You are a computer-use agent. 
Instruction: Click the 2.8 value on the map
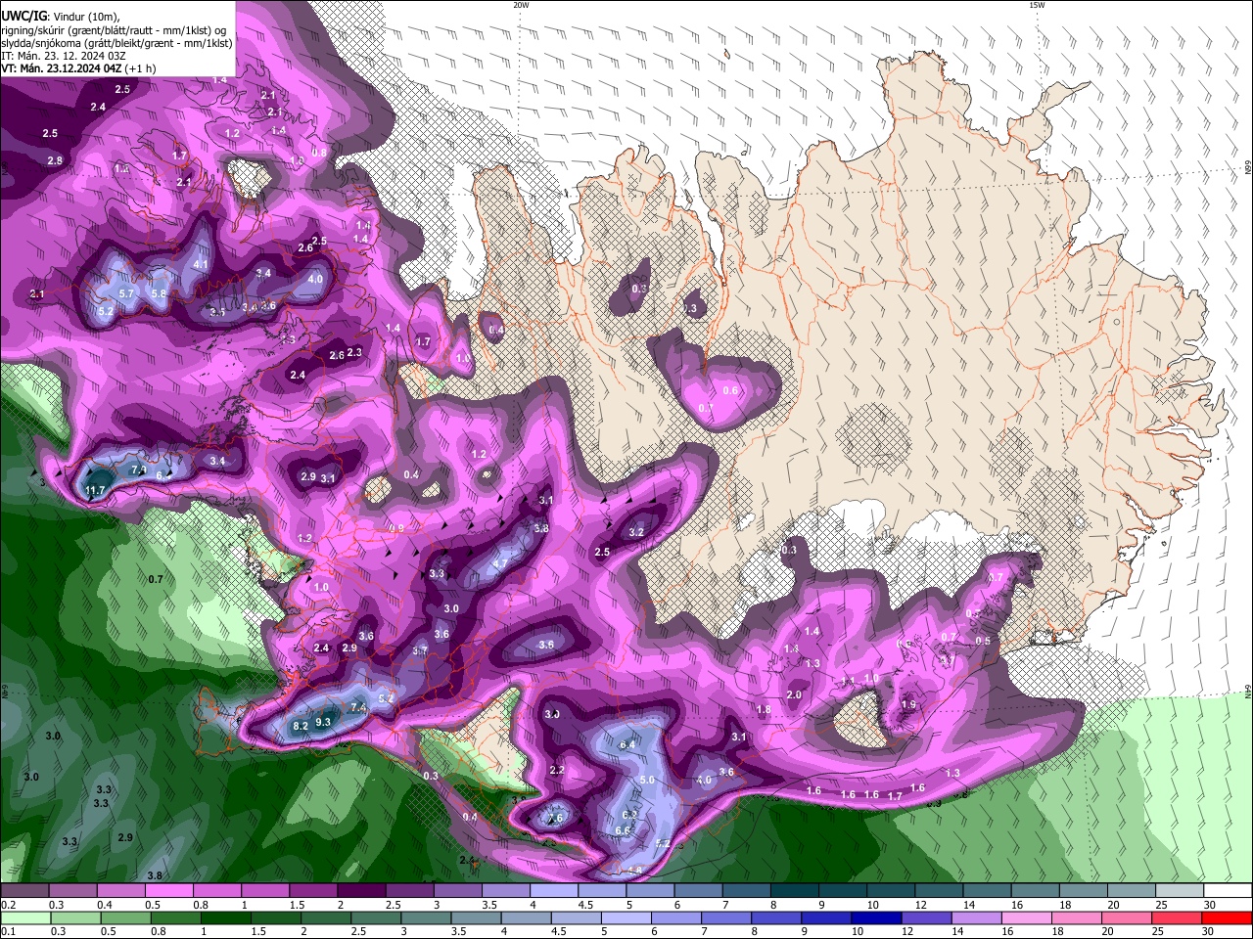54,160
